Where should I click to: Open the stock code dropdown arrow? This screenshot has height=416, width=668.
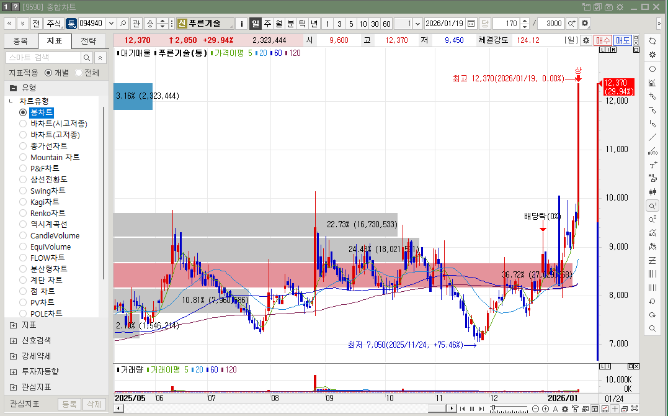111,24
